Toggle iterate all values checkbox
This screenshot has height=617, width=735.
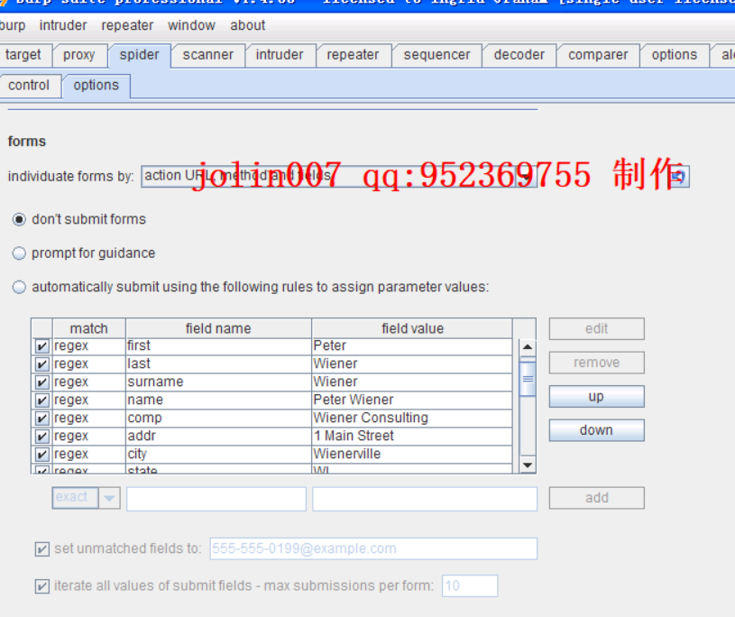[42, 586]
